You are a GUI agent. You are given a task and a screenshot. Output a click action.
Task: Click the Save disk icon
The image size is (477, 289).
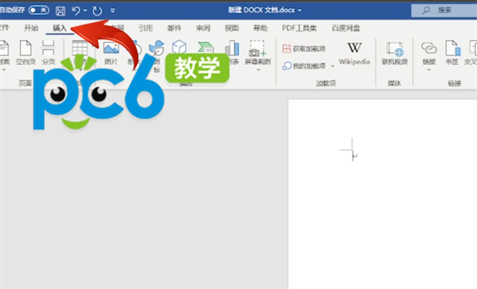pos(60,11)
